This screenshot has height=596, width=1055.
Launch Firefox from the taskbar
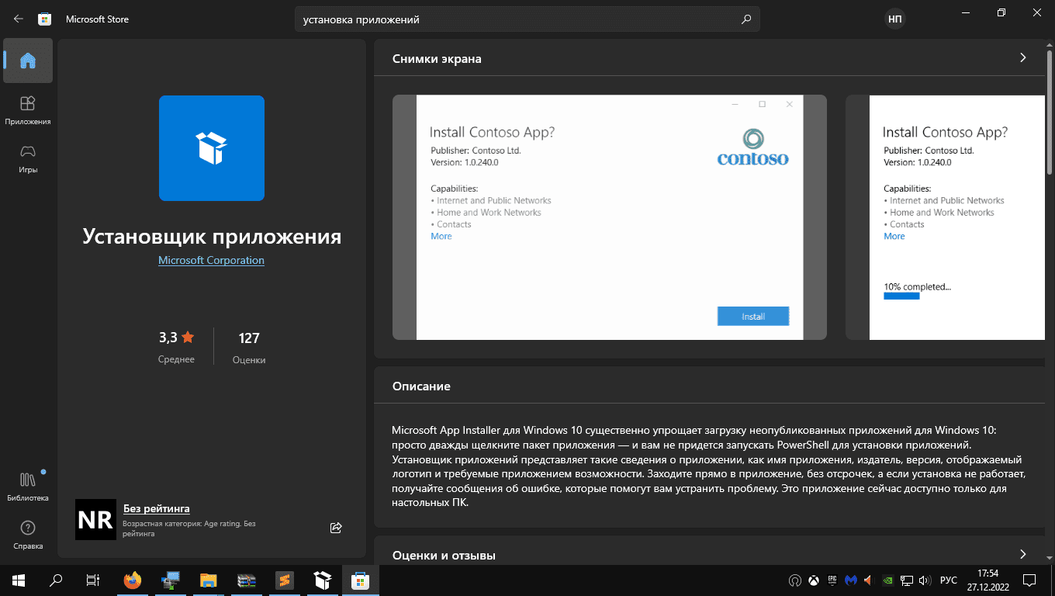[x=133, y=580]
